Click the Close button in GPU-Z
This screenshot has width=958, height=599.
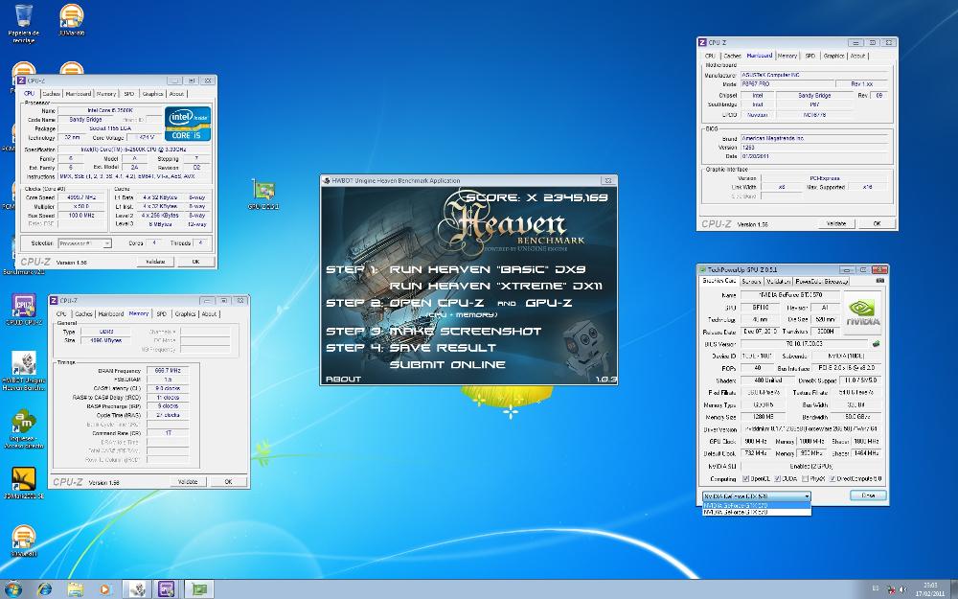pyautogui.click(x=868, y=495)
